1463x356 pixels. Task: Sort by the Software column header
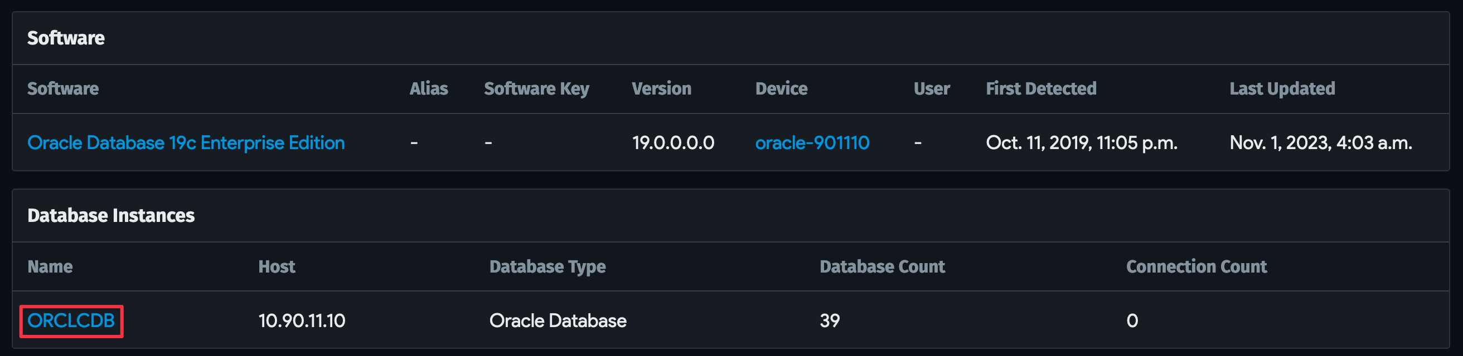[62, 88]
